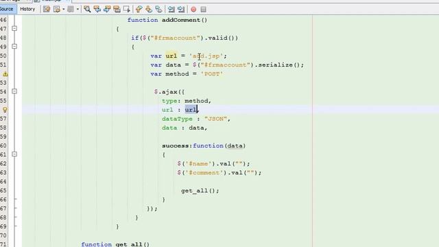Find the previous occurrence icon
Image resolution: width=439 pixels, height=247 pixels.
pyautogui.click(x=97, y=9)
